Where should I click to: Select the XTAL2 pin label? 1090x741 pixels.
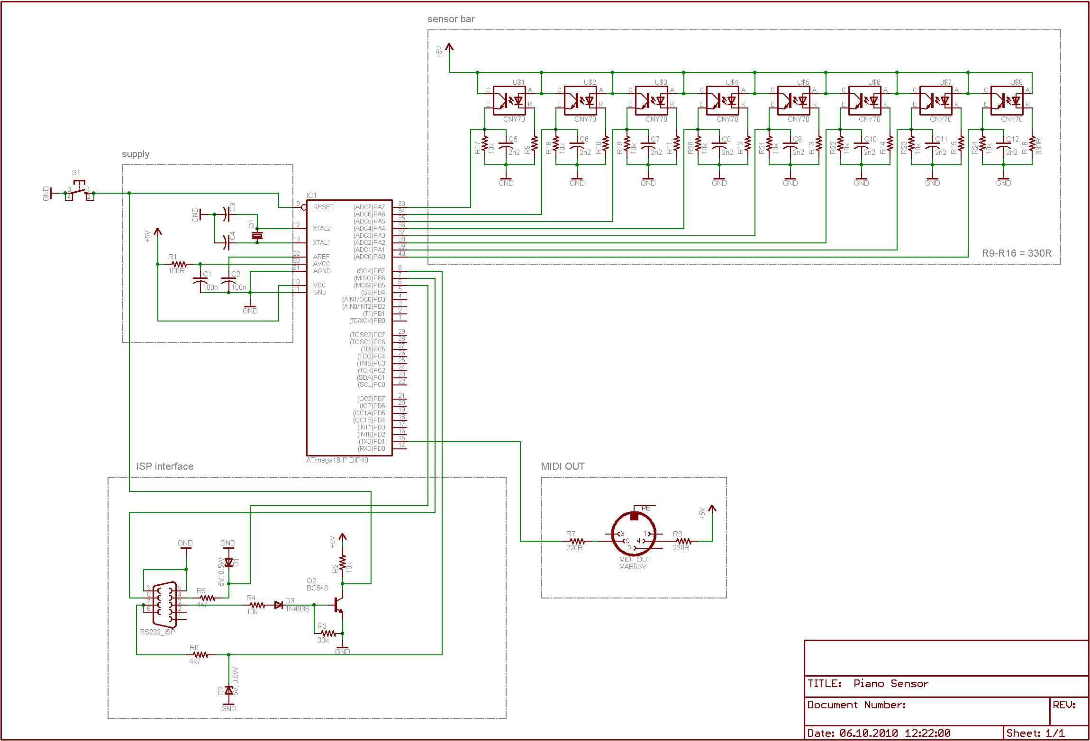pos(322,228)
